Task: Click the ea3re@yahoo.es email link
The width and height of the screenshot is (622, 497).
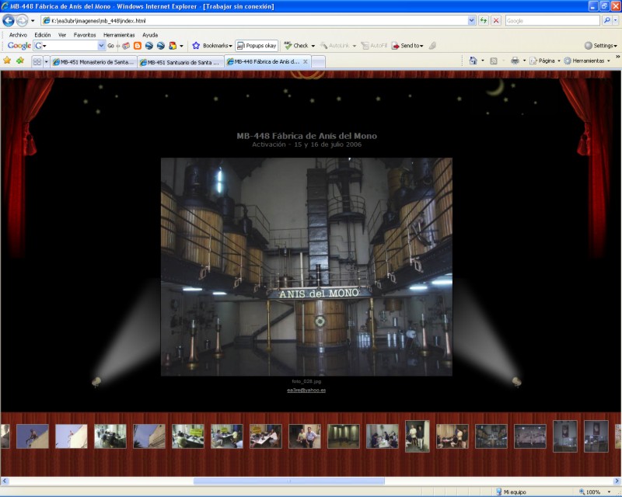Action: pos(306,391)
